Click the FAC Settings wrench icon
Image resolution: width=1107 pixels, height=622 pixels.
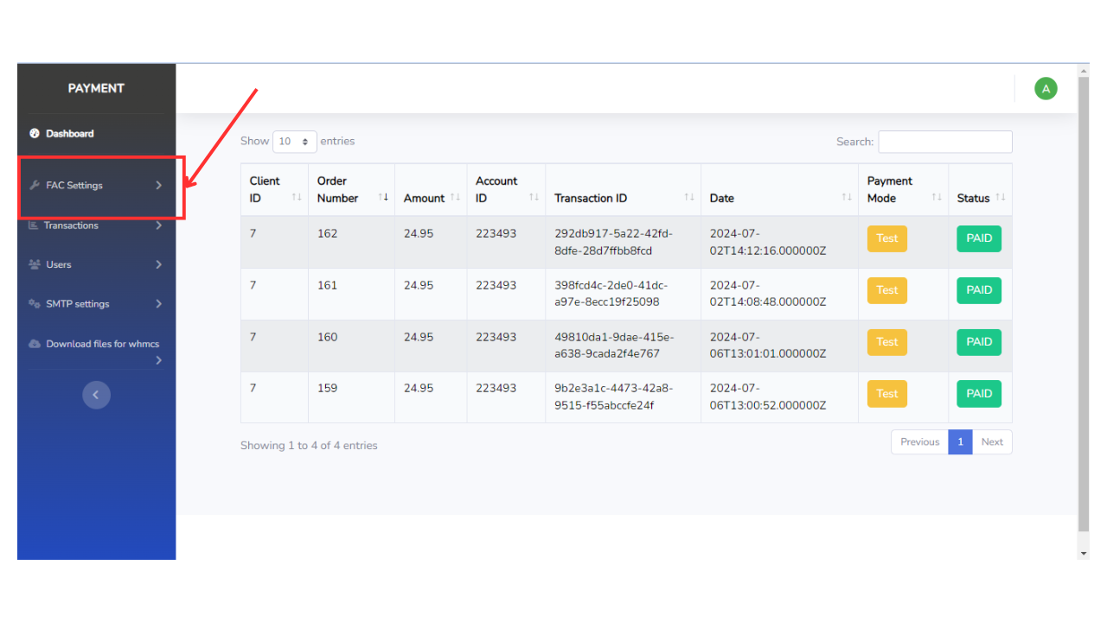click(x=35, y=186)
